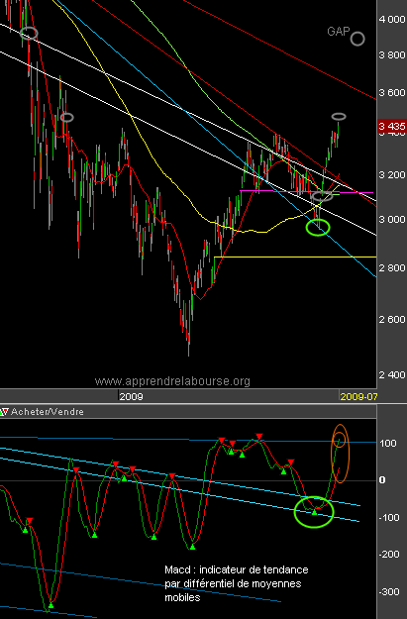Select the 2009-07 highlighted date marker
The width and height of the screenshot is (407, 619).
(358, 396)
